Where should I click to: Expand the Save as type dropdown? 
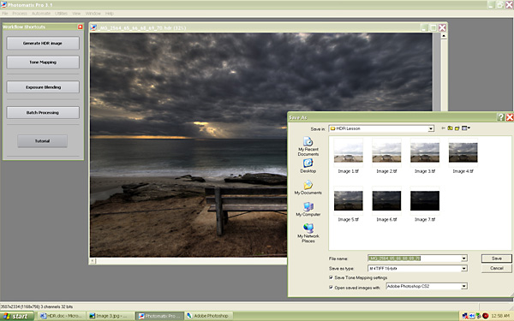click(463, 269)
